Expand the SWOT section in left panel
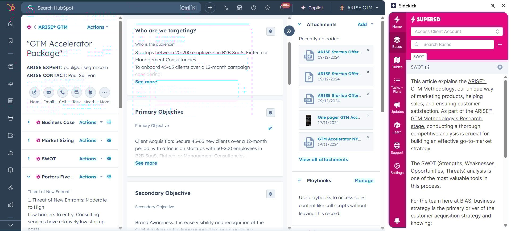 tap(28, 159)
